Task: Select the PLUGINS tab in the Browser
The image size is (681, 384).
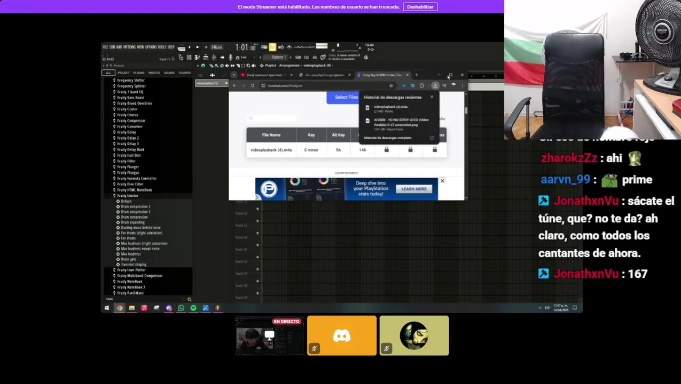Action: pos(139,73)
